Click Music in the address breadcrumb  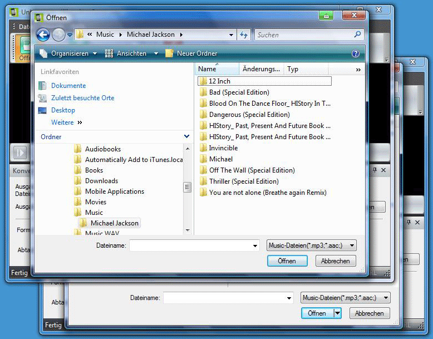105,35
